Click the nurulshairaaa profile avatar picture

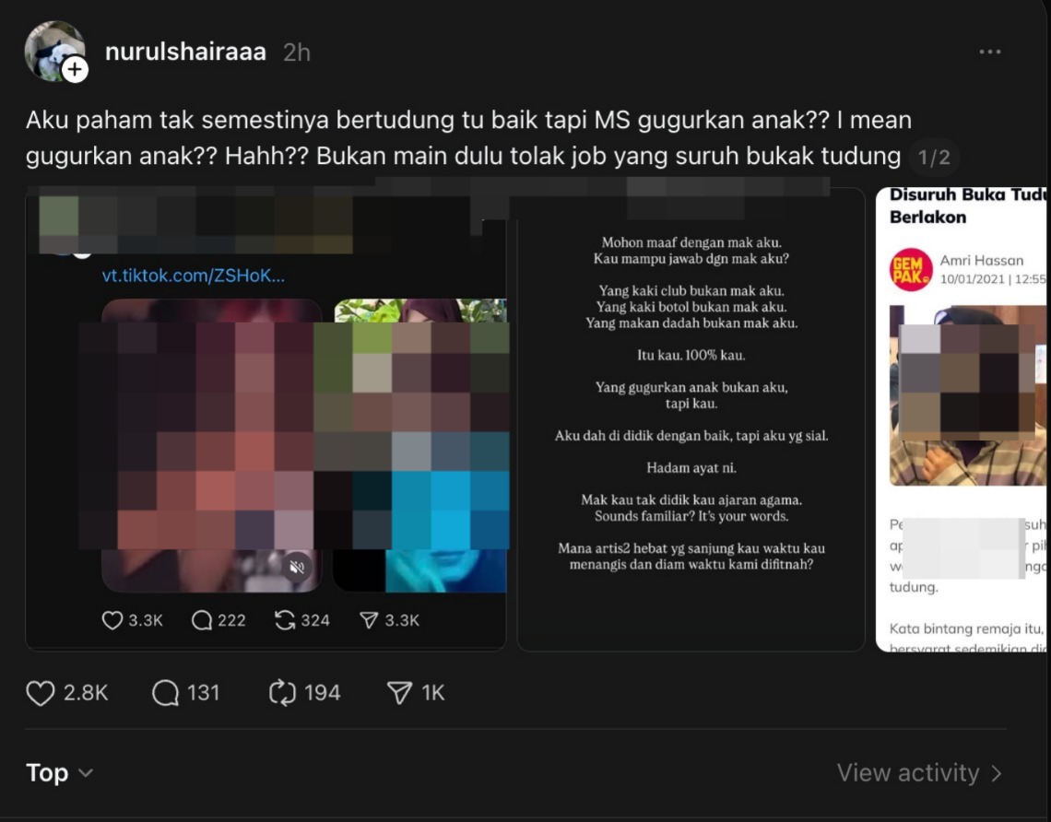pyautogui.click(x=53, y=51)
